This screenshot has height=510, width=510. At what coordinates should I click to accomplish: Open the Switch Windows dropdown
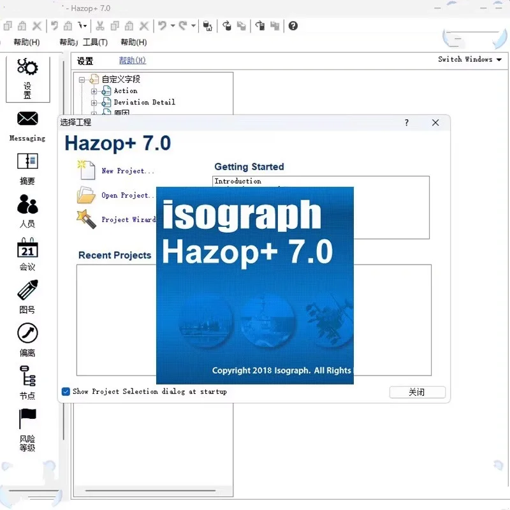pyautogui.click(x=470, y=59)
